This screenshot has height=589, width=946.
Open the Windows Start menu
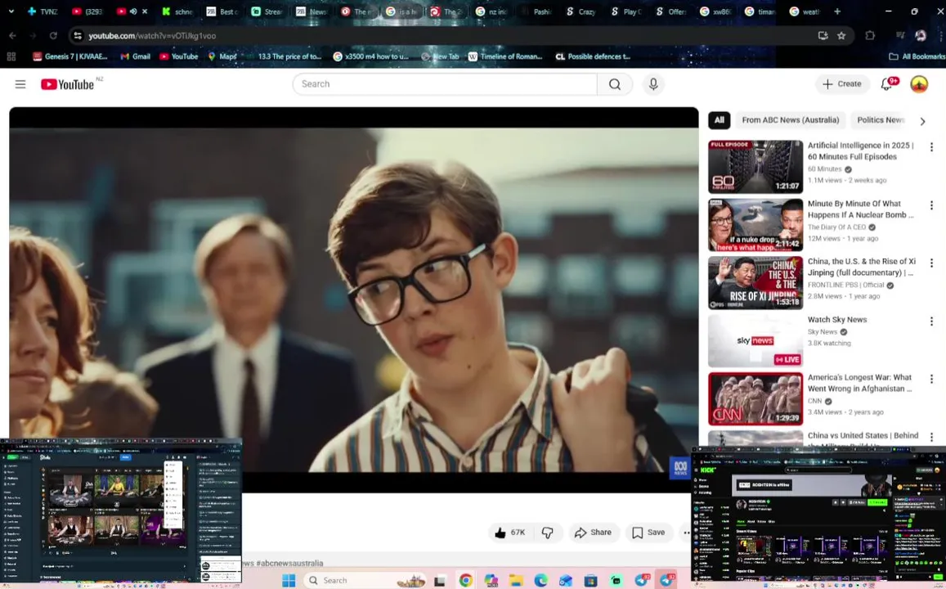(x=289, y=580)
